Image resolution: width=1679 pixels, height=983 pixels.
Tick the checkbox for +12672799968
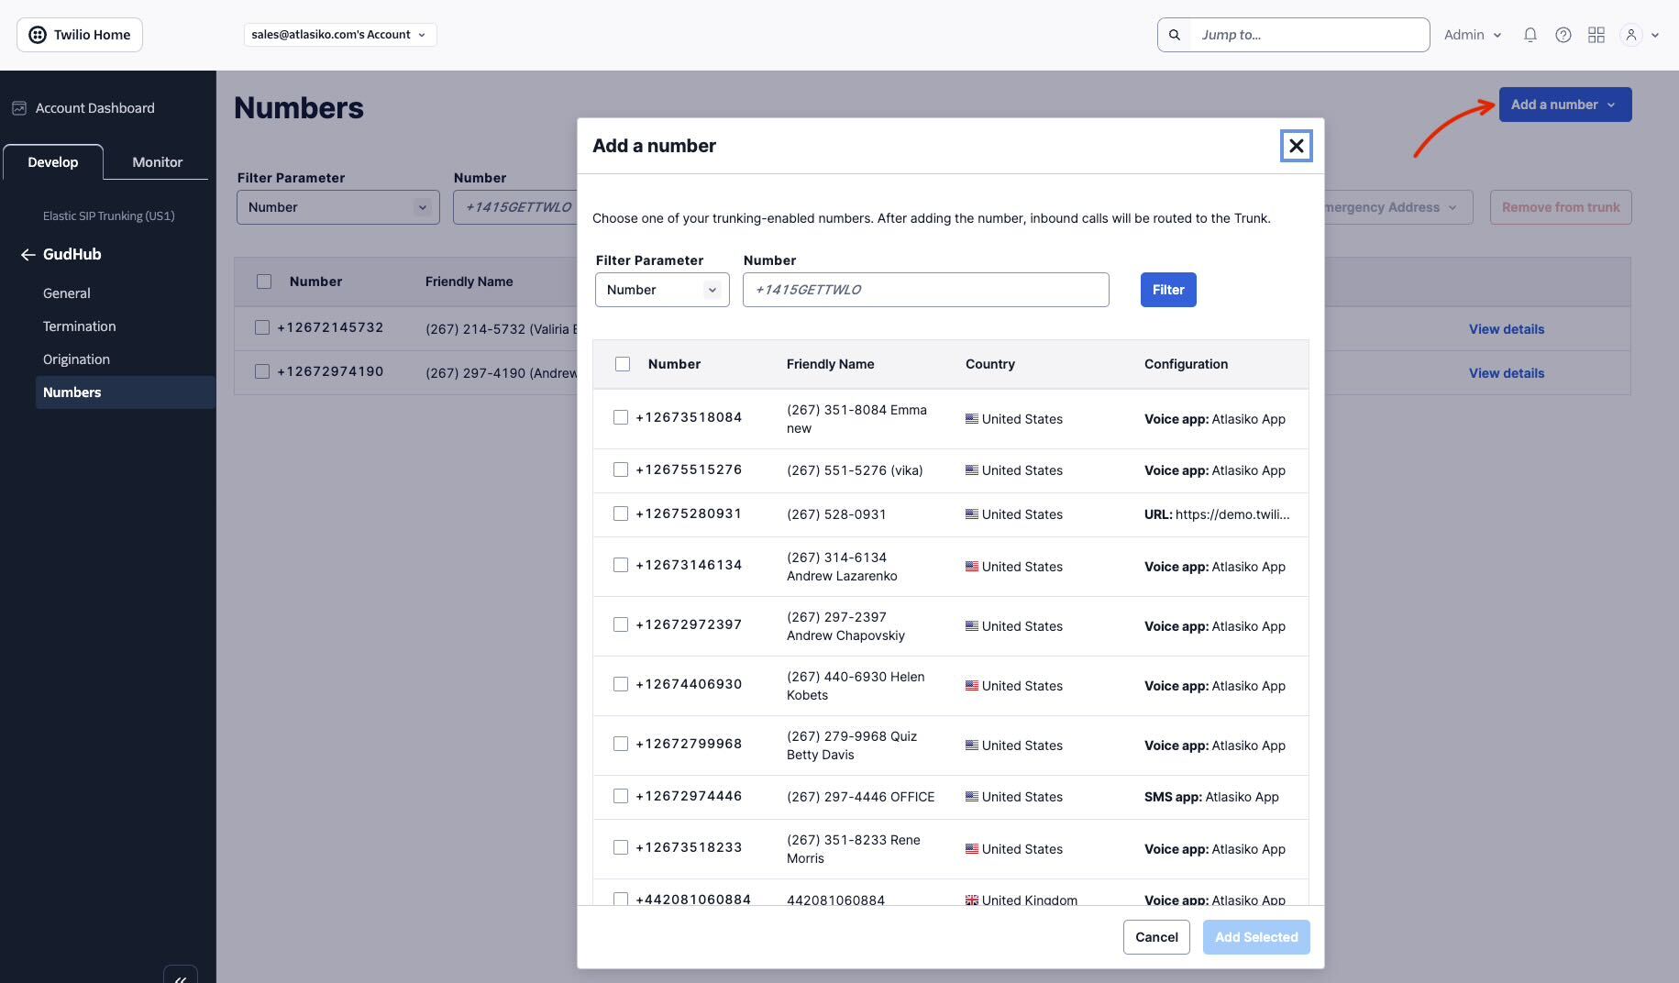[621, 744]
